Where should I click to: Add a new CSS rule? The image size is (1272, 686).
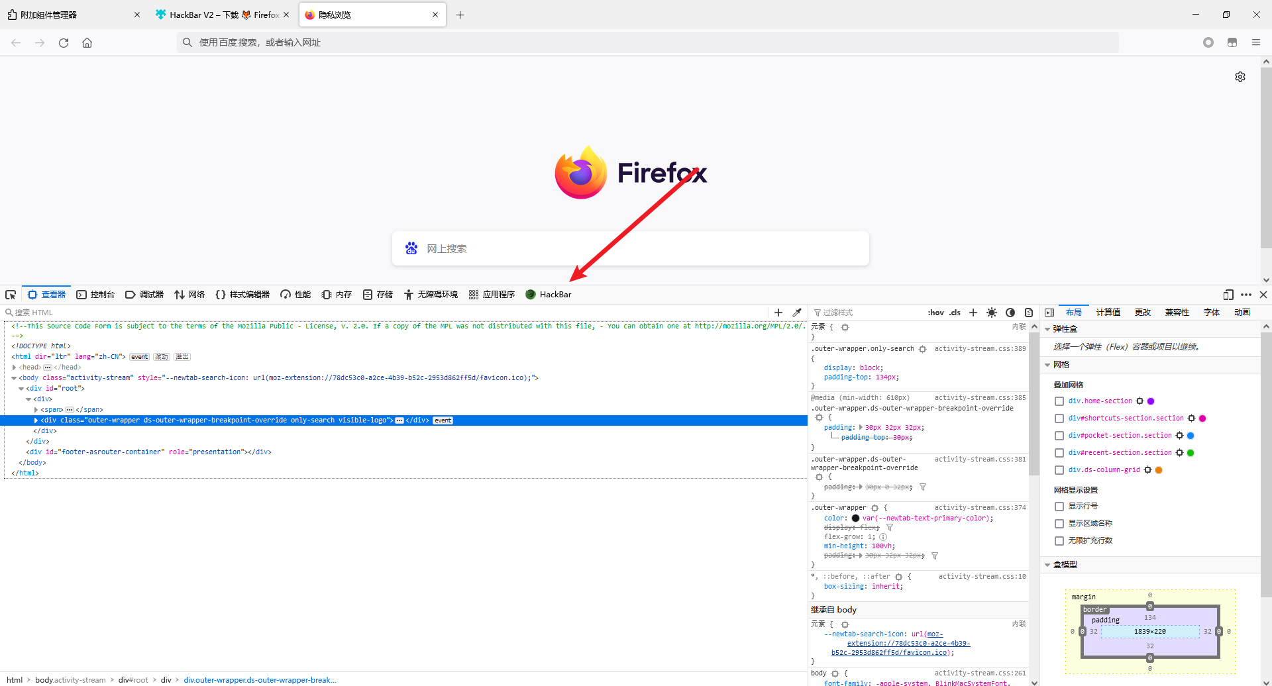973,313
